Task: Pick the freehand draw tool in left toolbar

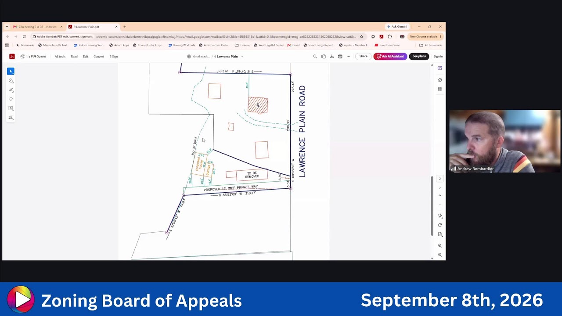Action: pyautogui.click(x=11, y=99)
